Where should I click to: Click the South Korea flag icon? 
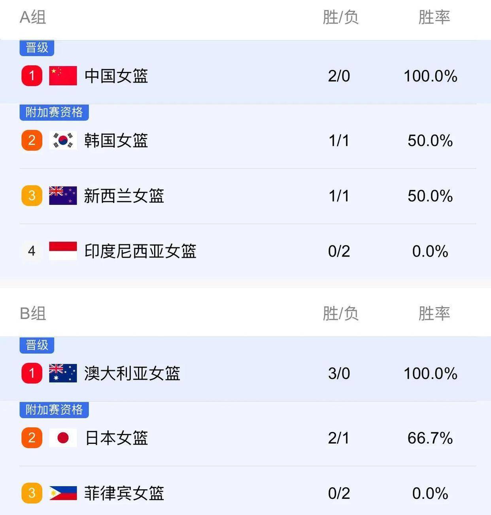[x=63, y=140]
